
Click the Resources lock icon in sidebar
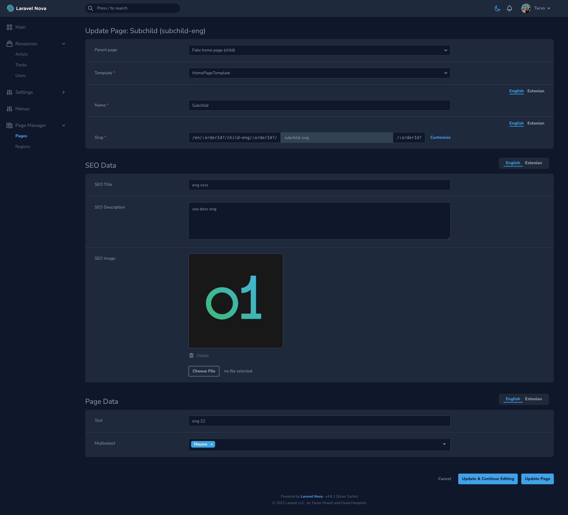[9, 43]
